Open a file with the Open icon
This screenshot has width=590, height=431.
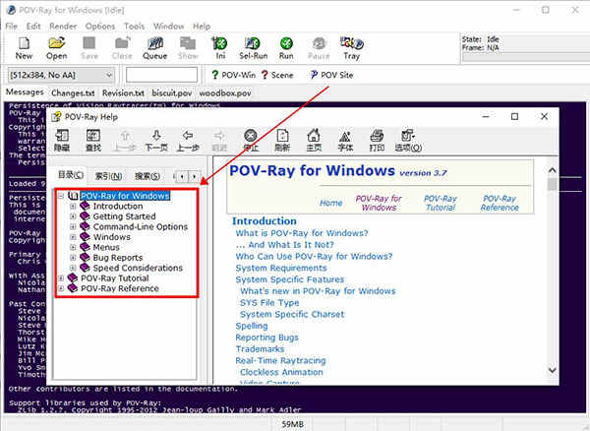(56, 48)
